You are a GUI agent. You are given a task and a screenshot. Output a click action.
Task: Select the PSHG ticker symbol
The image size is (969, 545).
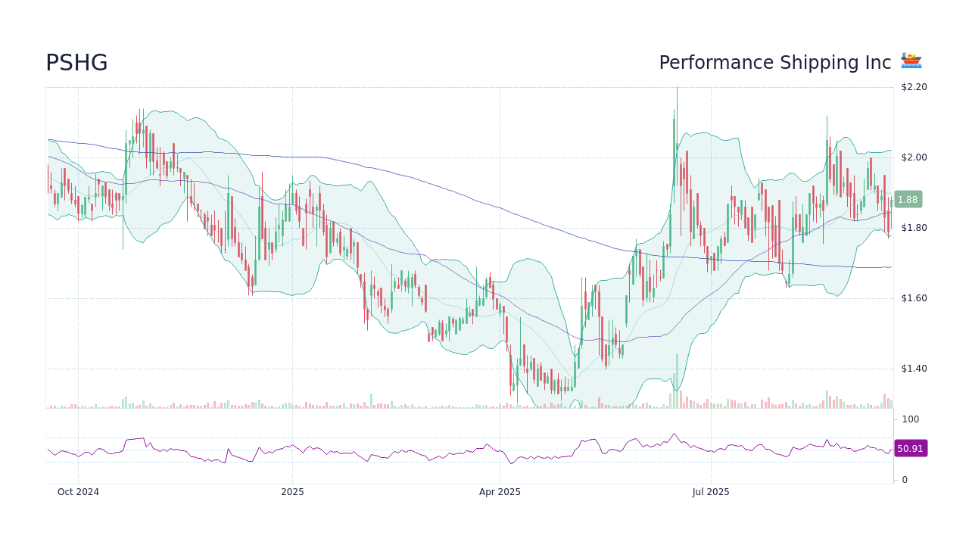(76, 63)
